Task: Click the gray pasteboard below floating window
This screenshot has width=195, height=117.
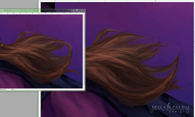Action: [19, 104]
